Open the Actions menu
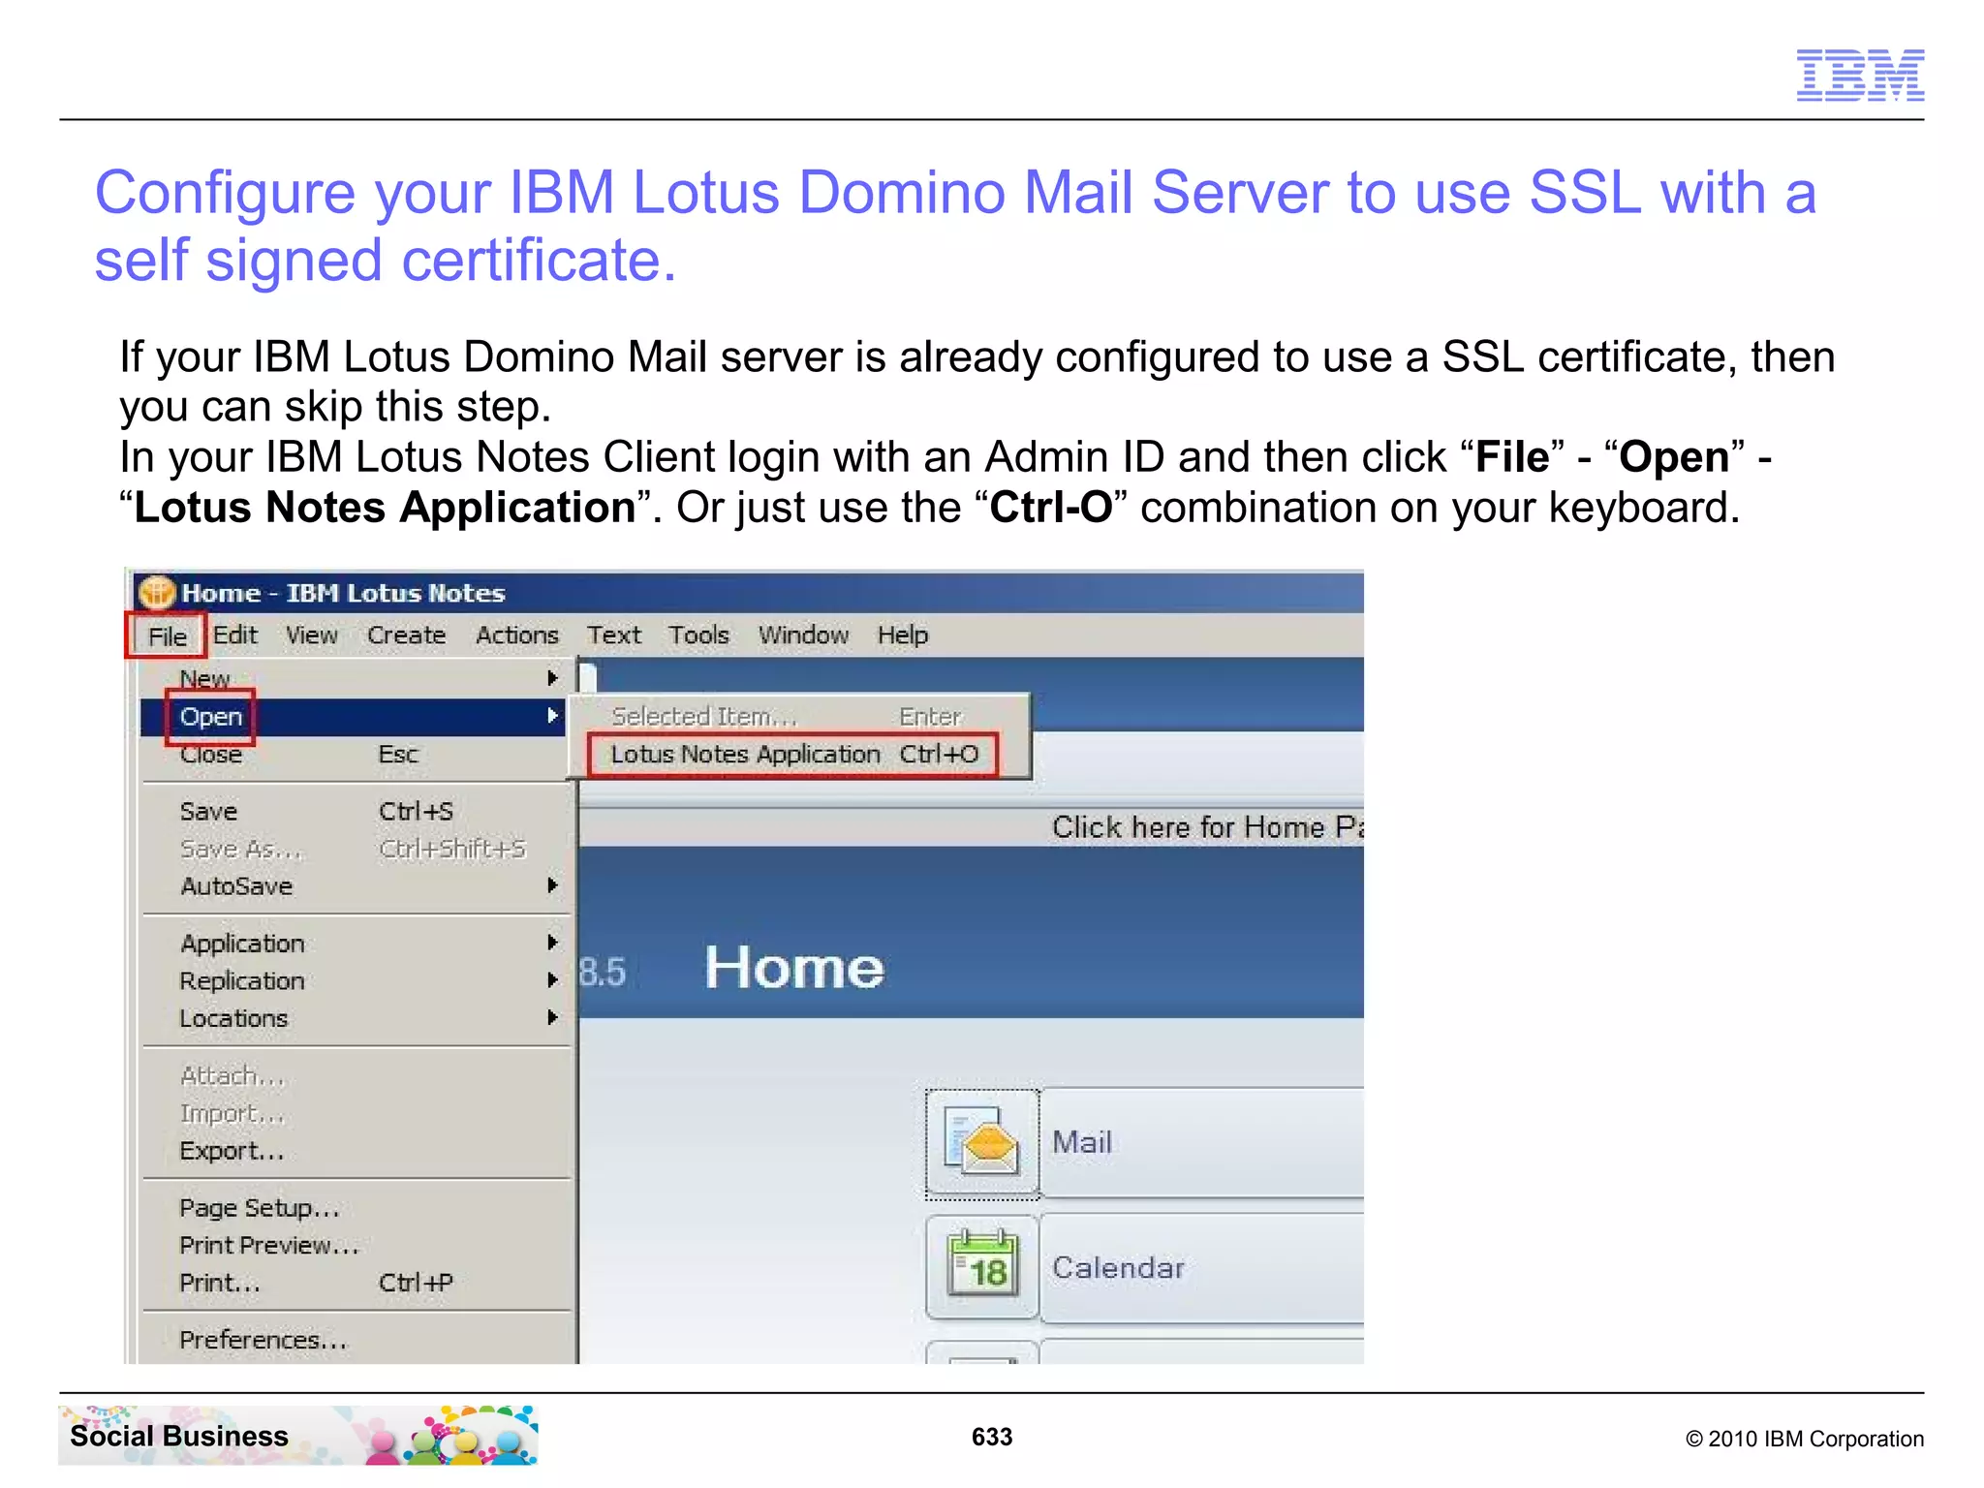 pos(516,635)
